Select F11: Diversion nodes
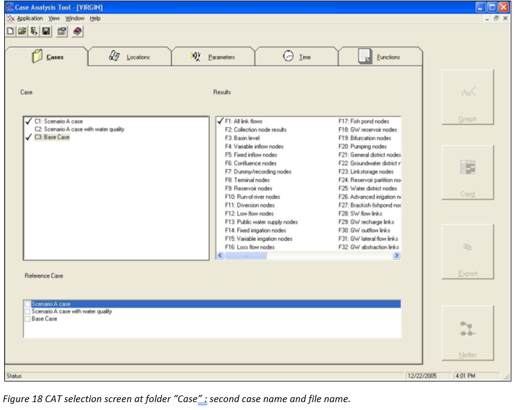515x410 pixels. pyautogui.click(x=250, y=205)
